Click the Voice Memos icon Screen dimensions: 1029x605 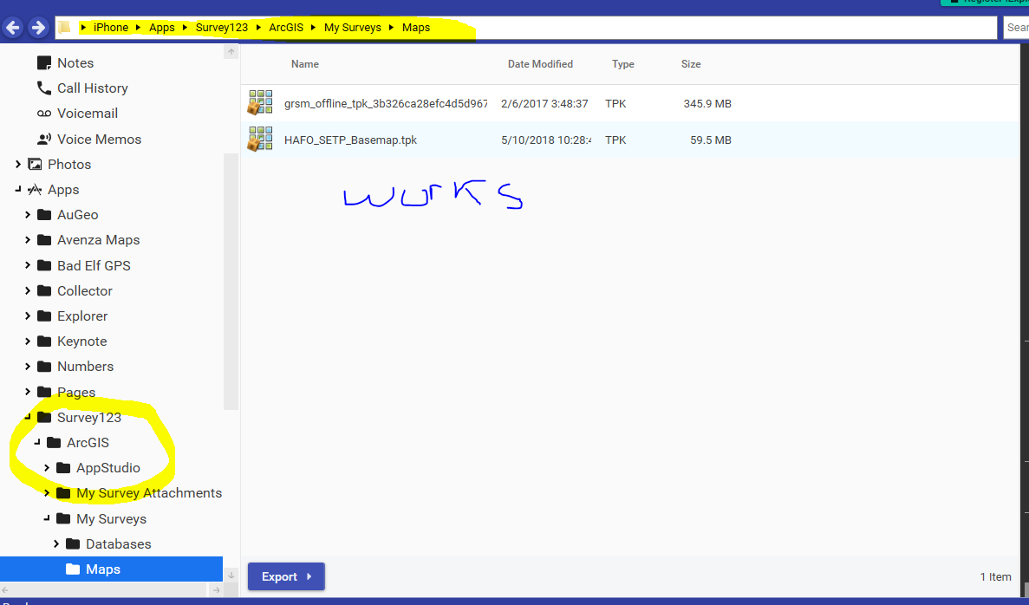click(44, 139)
